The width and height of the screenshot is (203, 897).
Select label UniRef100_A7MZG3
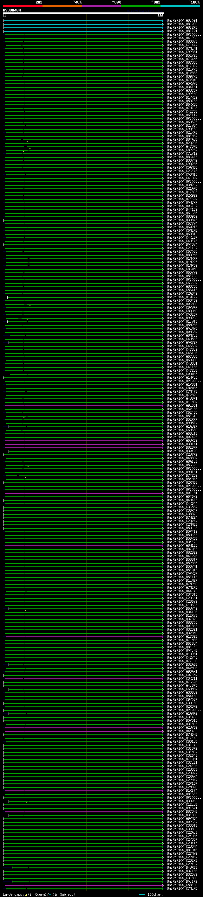pos(182,108)
